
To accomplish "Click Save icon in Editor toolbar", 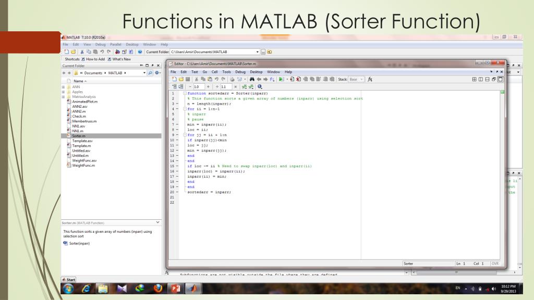I will click(x=188, y=79).
